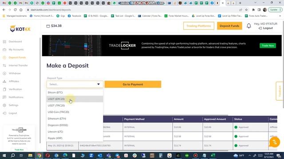Choose Ethereum (ETH) deposit option
The height and width of the screenshot is (159, 284).
(x=75, y=119)
